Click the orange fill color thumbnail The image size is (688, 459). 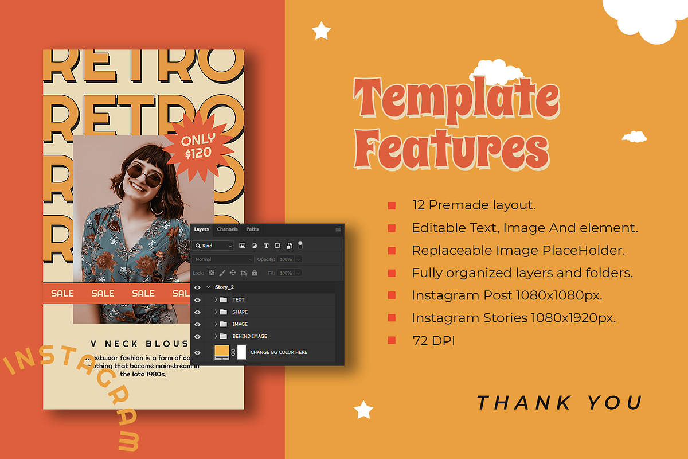pyautogui.click(x=222, y=352)
